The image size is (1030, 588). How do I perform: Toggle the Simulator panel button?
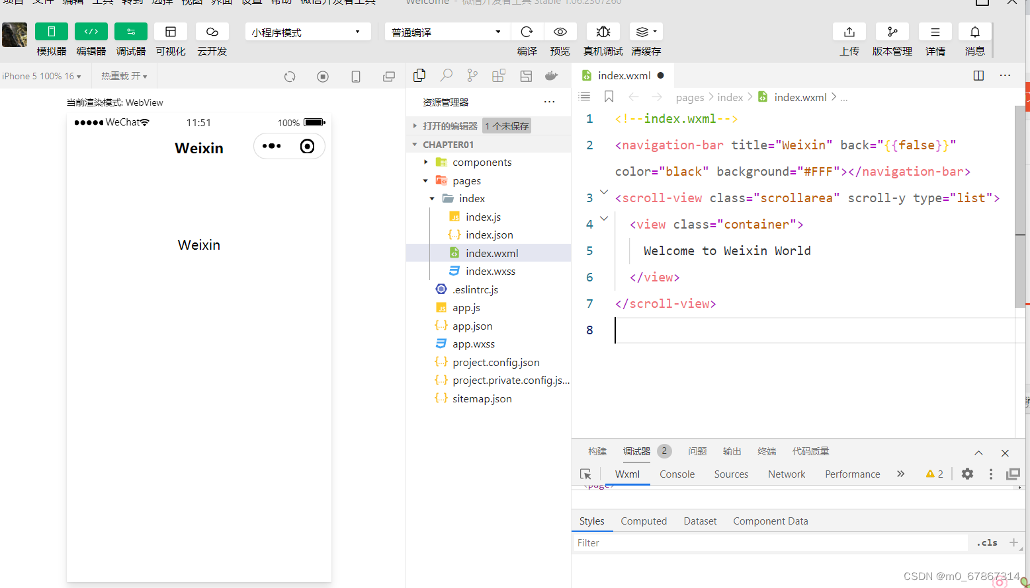point(51,32)
